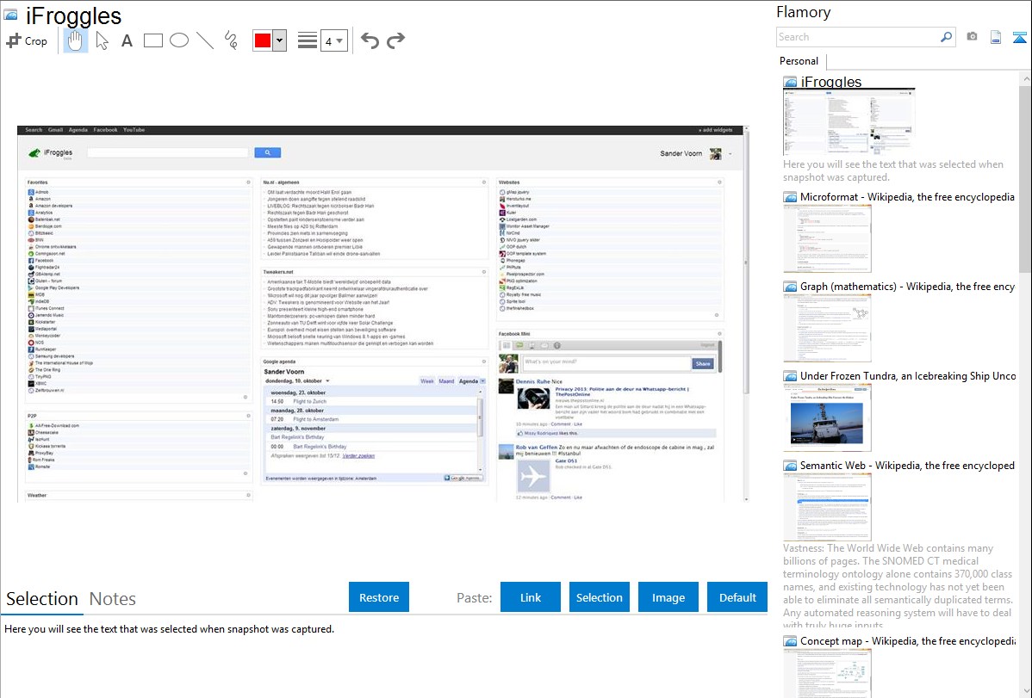Click the iFroggles entry icon in Flamory list
This screenshot has height=698, width=1032.
coord(790,83)
